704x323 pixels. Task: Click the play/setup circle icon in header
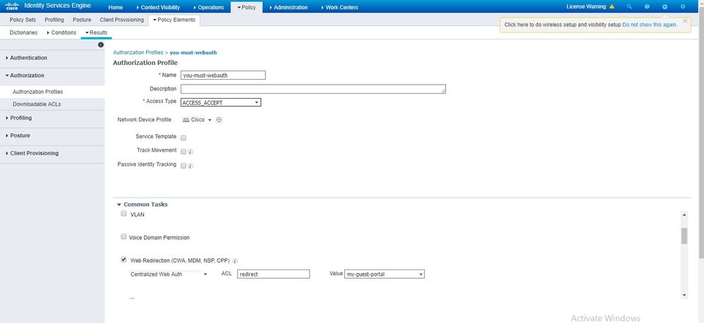(x=665, y=7)
